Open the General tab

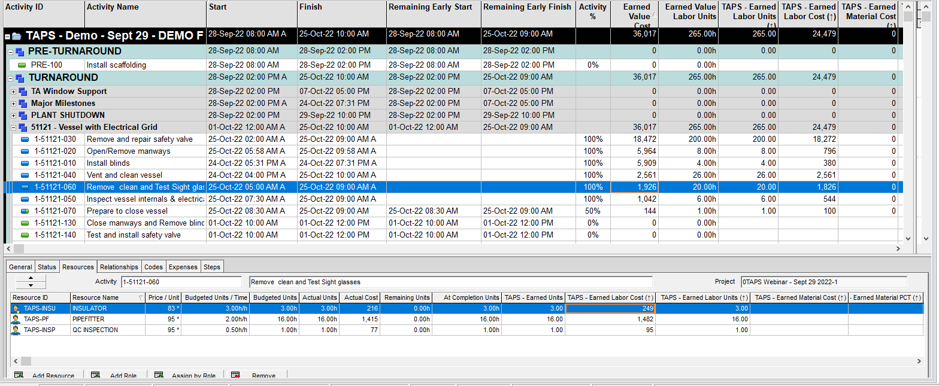20,267
